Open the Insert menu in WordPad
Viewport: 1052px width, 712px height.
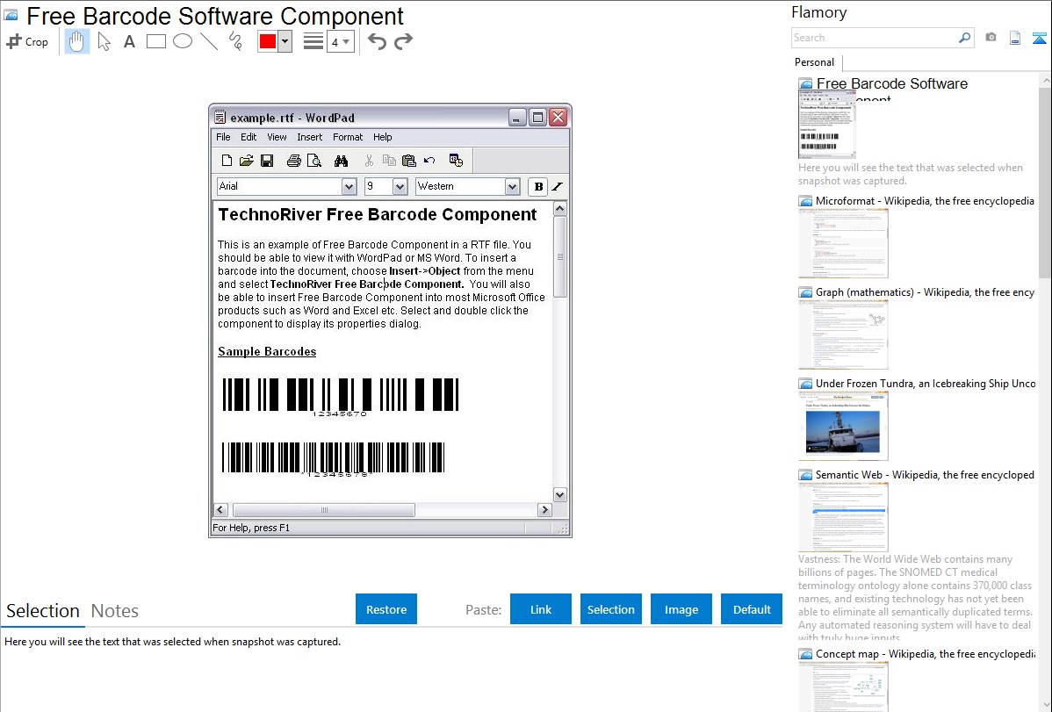pyautogui.click(x=309, y=137)
